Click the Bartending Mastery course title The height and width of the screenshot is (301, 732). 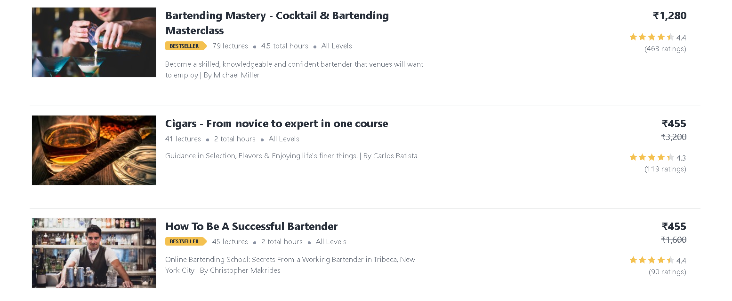click(x=277, y=23)
